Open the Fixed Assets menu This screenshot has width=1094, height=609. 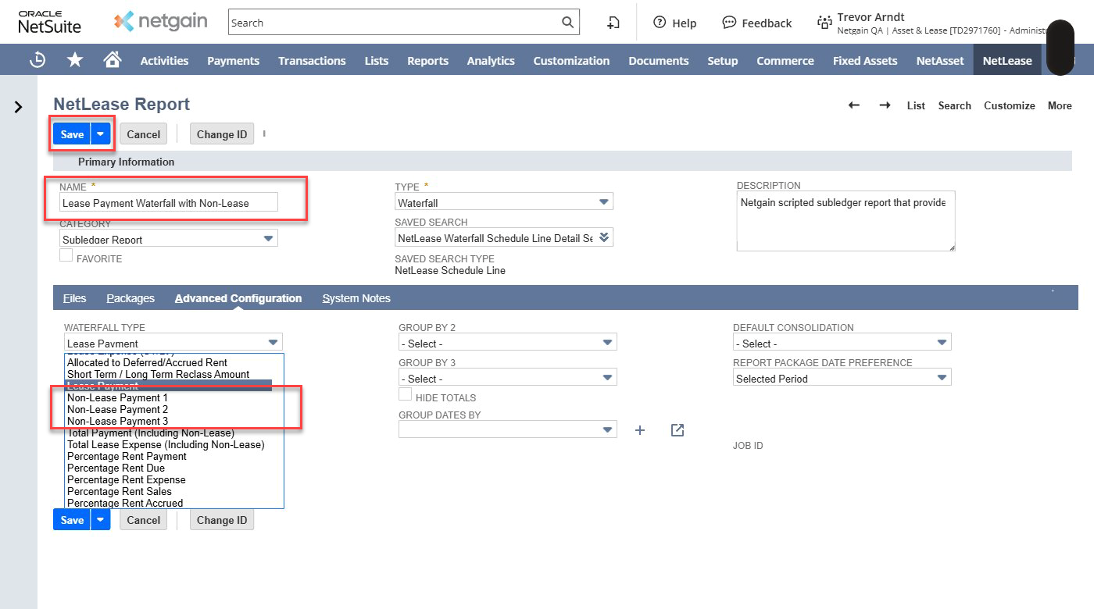tap(864, 60)
